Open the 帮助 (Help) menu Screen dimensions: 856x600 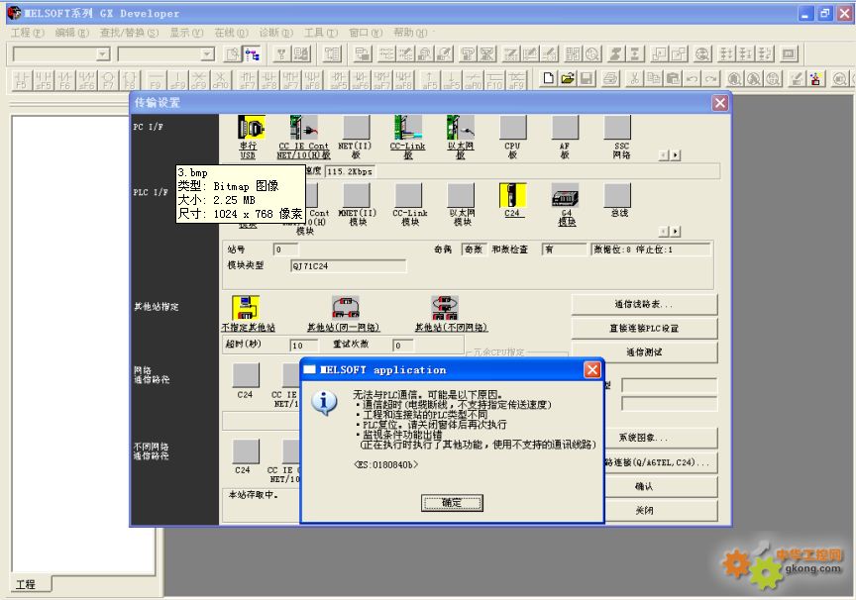click(410, 33)
